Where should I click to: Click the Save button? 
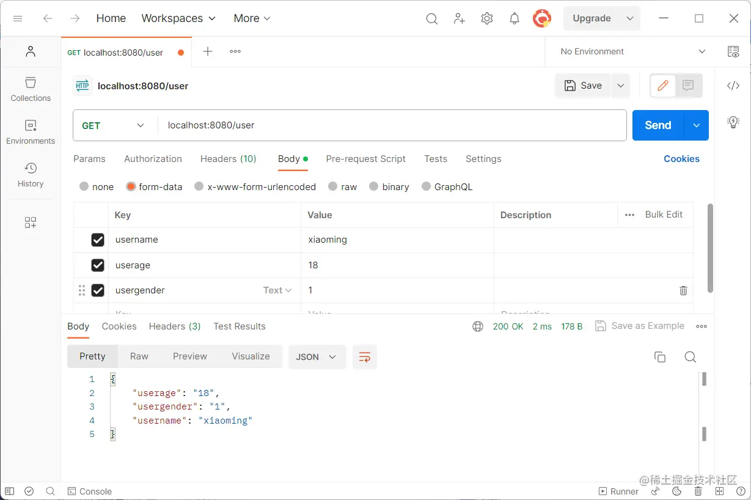click(x=584, y=86)
